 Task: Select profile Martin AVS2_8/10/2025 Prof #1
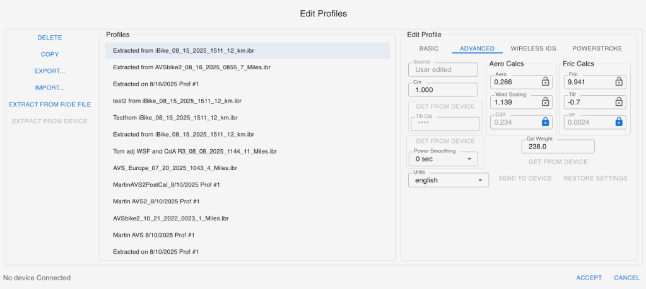click(156, 201)
